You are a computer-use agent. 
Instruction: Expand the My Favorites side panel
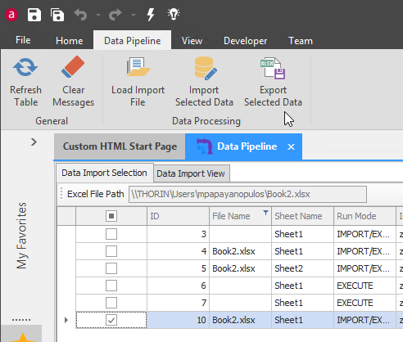click(x=34, y=142)
